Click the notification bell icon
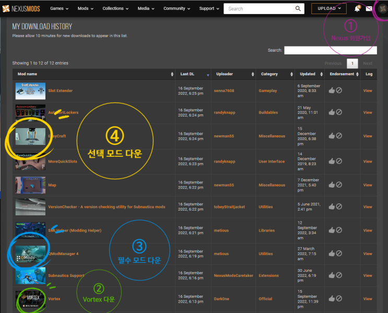 (x=357, y=8)
